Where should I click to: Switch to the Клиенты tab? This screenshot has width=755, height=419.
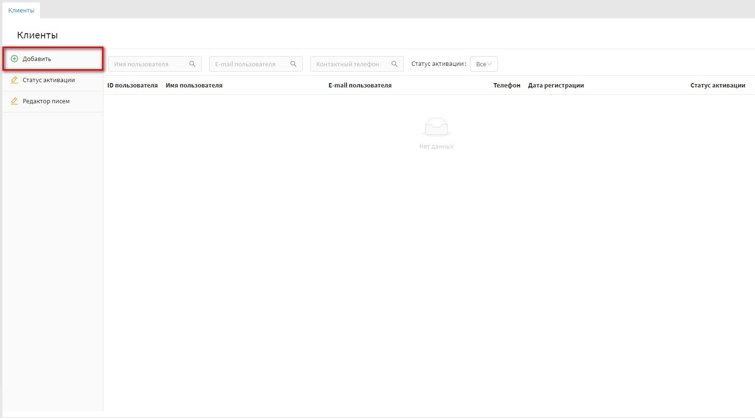(x=21, y=10)
